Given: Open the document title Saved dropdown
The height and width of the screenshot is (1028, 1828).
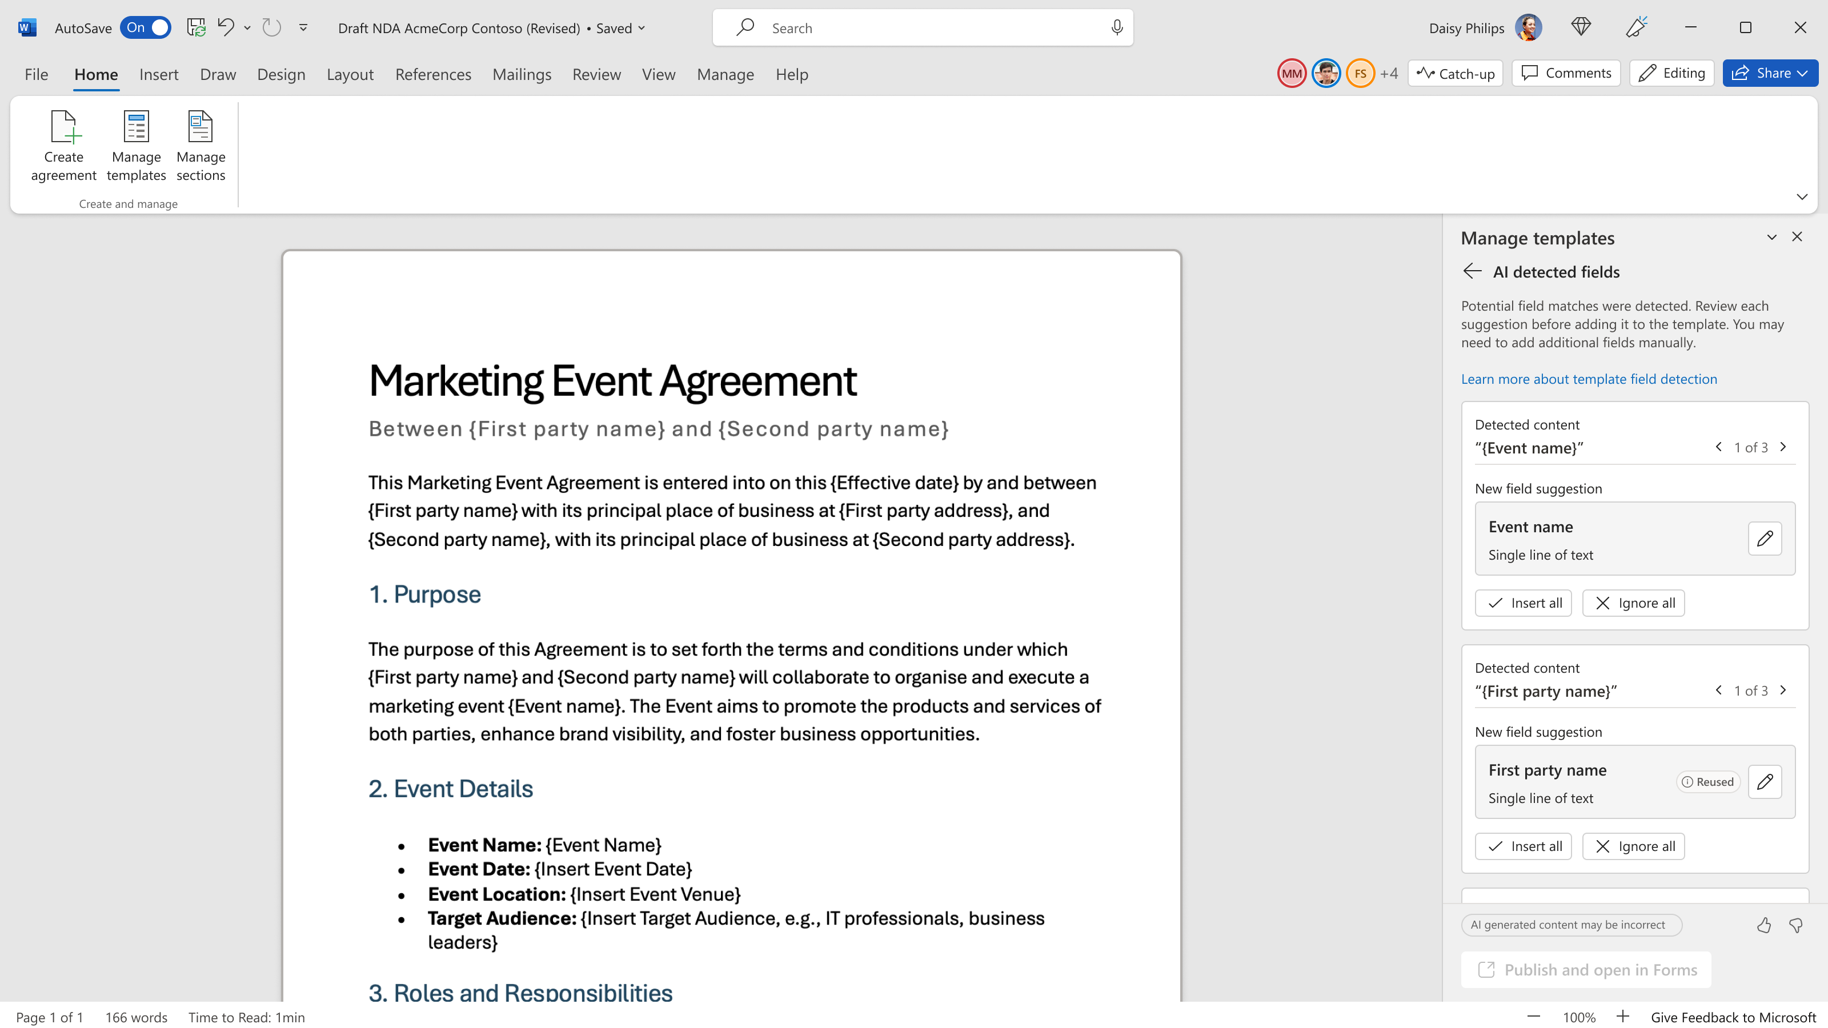Looking at the screenshot, I should (x=642, y=27).
